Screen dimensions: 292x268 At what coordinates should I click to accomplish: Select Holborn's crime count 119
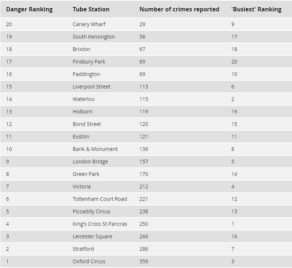pyautogui.click(x=144, y=112)
